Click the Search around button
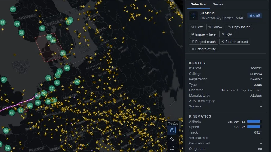This screenshot has width=271, height=152. click(235, 42)
